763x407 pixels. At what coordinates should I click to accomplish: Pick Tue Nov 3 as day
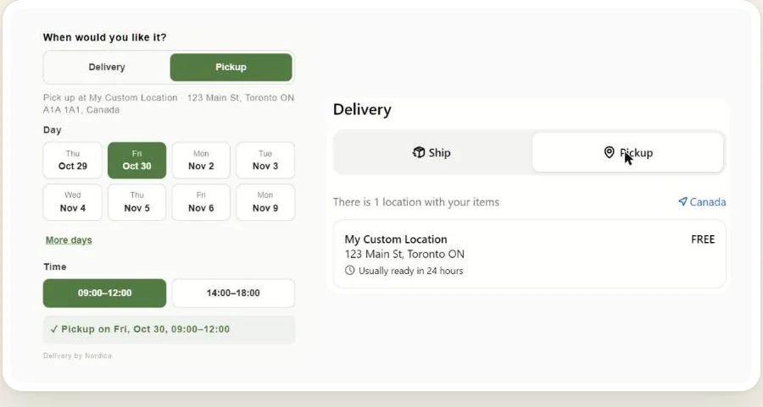tap(265, 160)
